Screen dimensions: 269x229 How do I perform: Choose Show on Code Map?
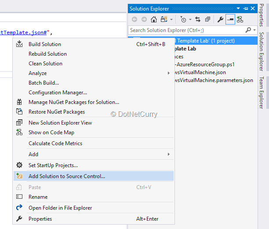coord(94,132)
